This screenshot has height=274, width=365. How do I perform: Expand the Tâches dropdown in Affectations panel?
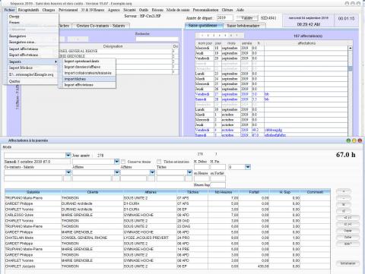pyautogui.click(x=189, y=172)
